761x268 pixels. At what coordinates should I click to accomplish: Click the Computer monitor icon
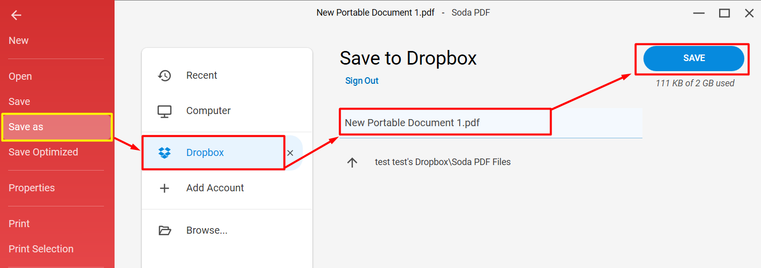pyautogui.click(x=165, y=111)
